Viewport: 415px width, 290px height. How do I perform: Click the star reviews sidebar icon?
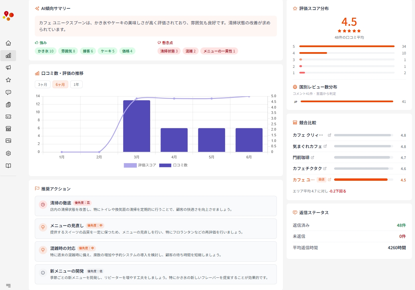click(8, 80)
